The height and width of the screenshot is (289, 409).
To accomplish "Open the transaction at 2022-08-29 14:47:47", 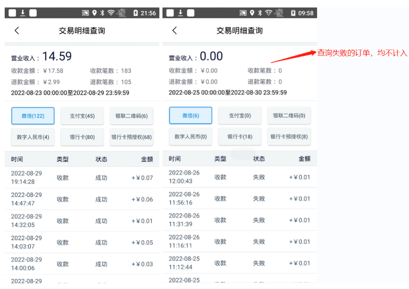I will point(82,199).
